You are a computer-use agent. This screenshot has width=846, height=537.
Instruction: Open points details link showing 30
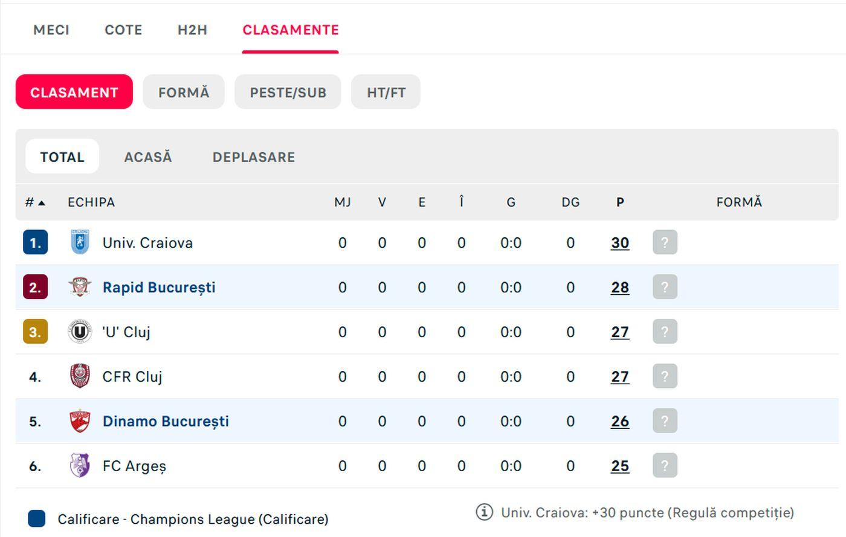[x=620, y=242]
